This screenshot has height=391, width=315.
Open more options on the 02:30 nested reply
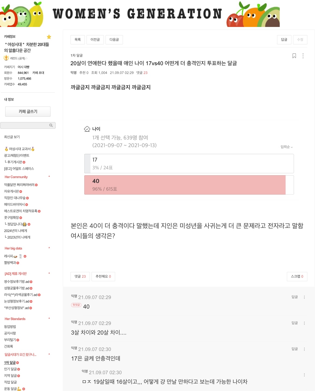(x=304, y=375)
